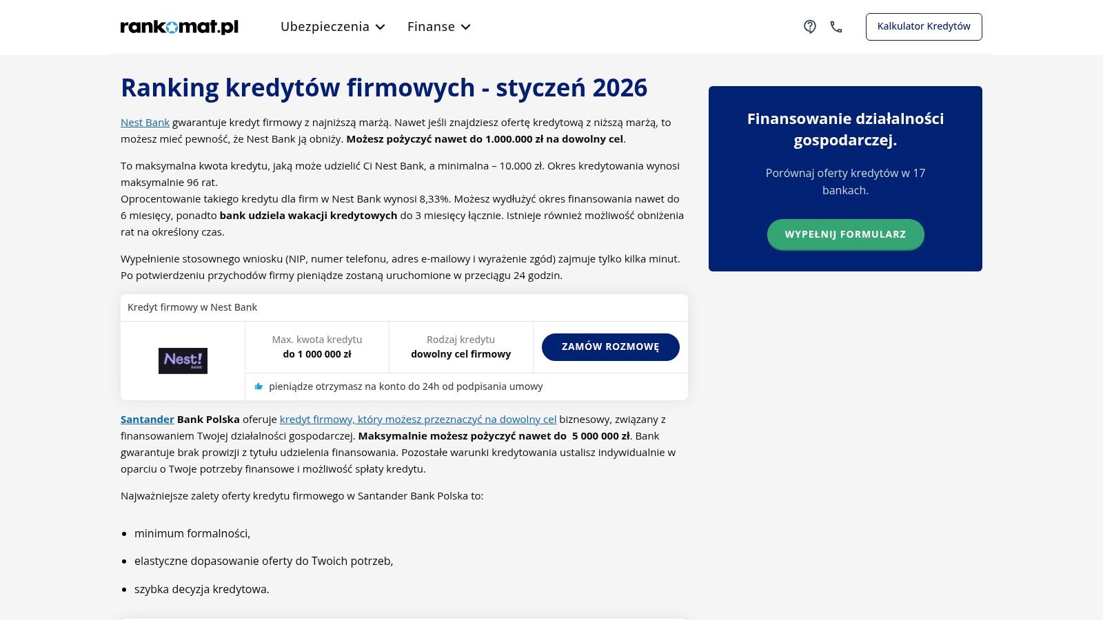The width and height of the screenshot is (1103, 620).
Task: Click the Ranking kredytów firmowych heading
Action: [384, 88]
